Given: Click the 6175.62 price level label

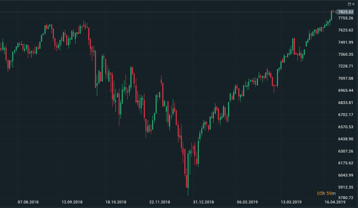Looking at the screenshot, I should coord(345,163).
